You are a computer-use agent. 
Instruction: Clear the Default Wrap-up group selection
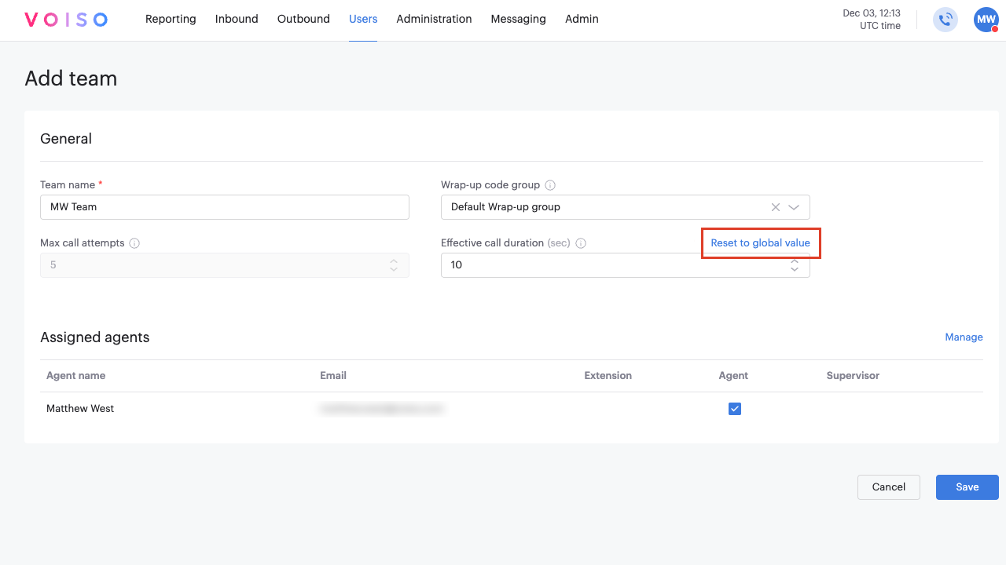coord(776,207)
